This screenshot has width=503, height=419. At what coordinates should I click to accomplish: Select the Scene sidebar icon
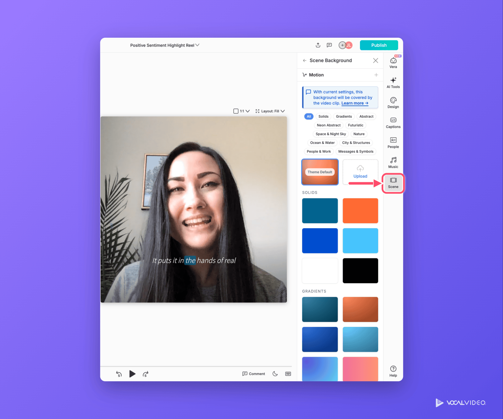tap(393, 183)
